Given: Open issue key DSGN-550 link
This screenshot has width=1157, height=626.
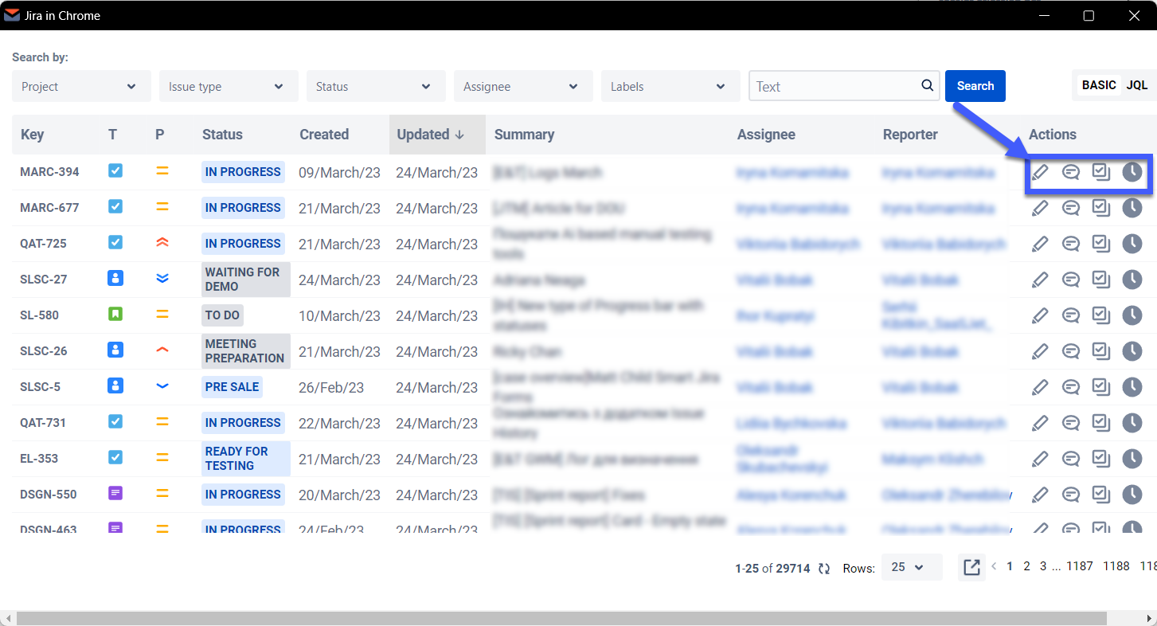Looking at the screenshot, I should (49, 495).
